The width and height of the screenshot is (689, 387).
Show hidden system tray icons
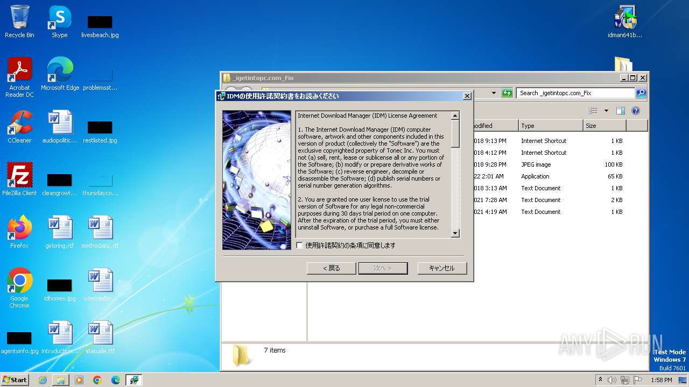point(600,380)
